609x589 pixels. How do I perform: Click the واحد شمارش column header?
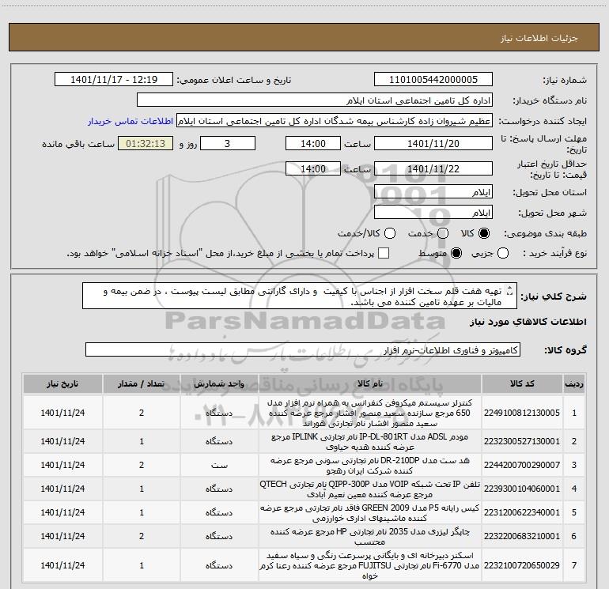[x=219, y=384]
